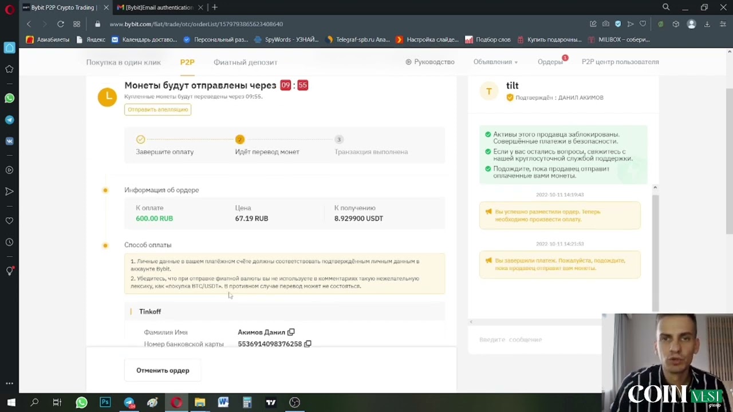733x412 pixels.
Task: Click seller avatar for tilt
Action: coord(488,91)
